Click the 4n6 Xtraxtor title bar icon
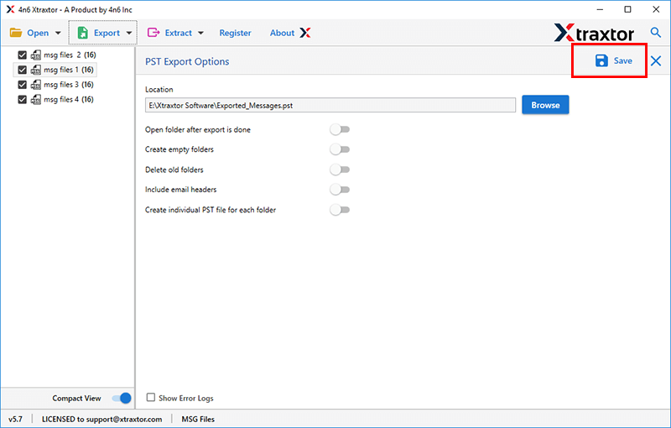The height and width of the screenshot is (428, 671). click(10, 9)
